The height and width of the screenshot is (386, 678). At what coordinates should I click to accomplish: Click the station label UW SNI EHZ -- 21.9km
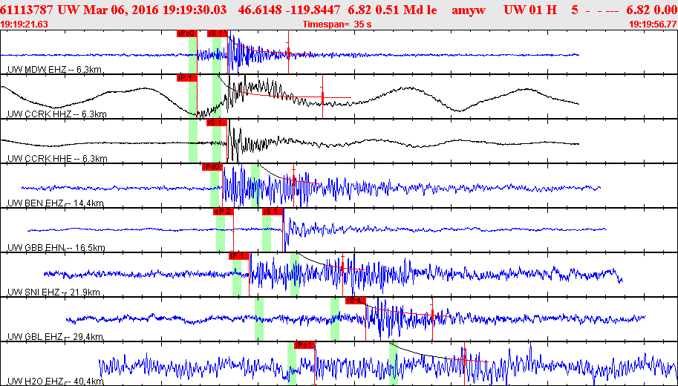tap(53, 292)
